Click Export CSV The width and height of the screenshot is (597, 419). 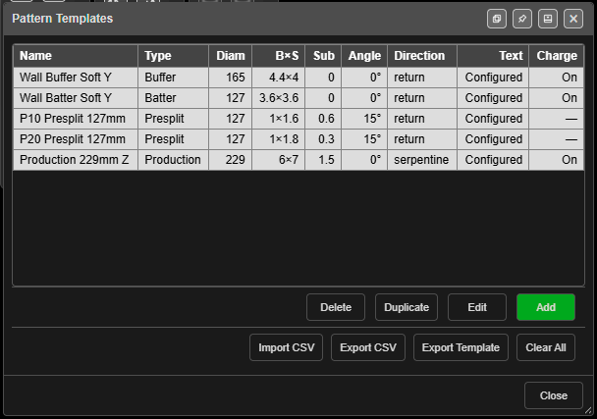click(x=368, y=347)
